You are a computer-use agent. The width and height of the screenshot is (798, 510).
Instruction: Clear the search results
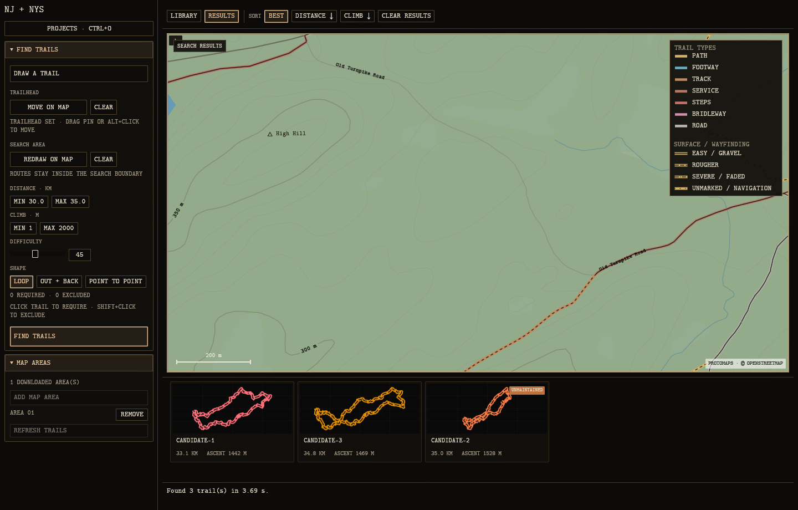(406, 16)
